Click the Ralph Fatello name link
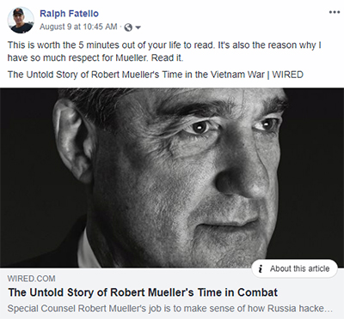This screenshot has width=344, height=319. coord(69,14)
